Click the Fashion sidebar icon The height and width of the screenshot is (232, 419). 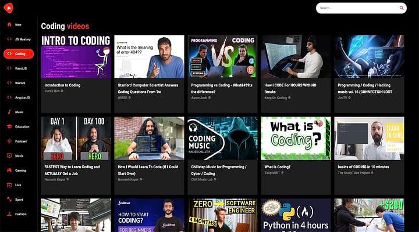(x=9, y=214)
